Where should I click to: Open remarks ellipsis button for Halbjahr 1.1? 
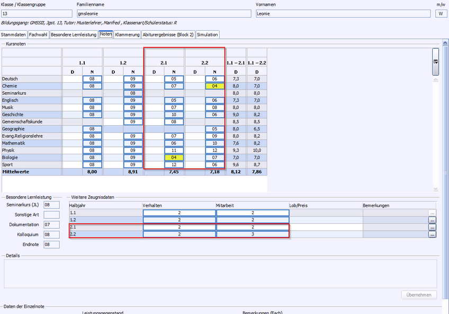click(432, 213)
